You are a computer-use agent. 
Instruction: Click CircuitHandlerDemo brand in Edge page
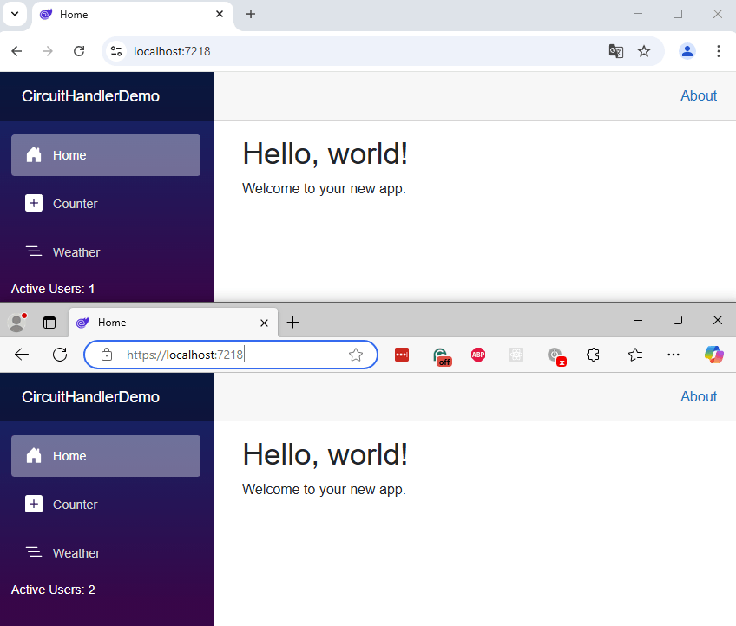click(90, 397)
